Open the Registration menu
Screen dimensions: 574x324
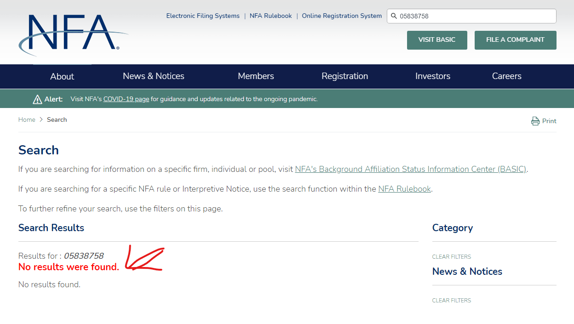(x=345, y=76)
